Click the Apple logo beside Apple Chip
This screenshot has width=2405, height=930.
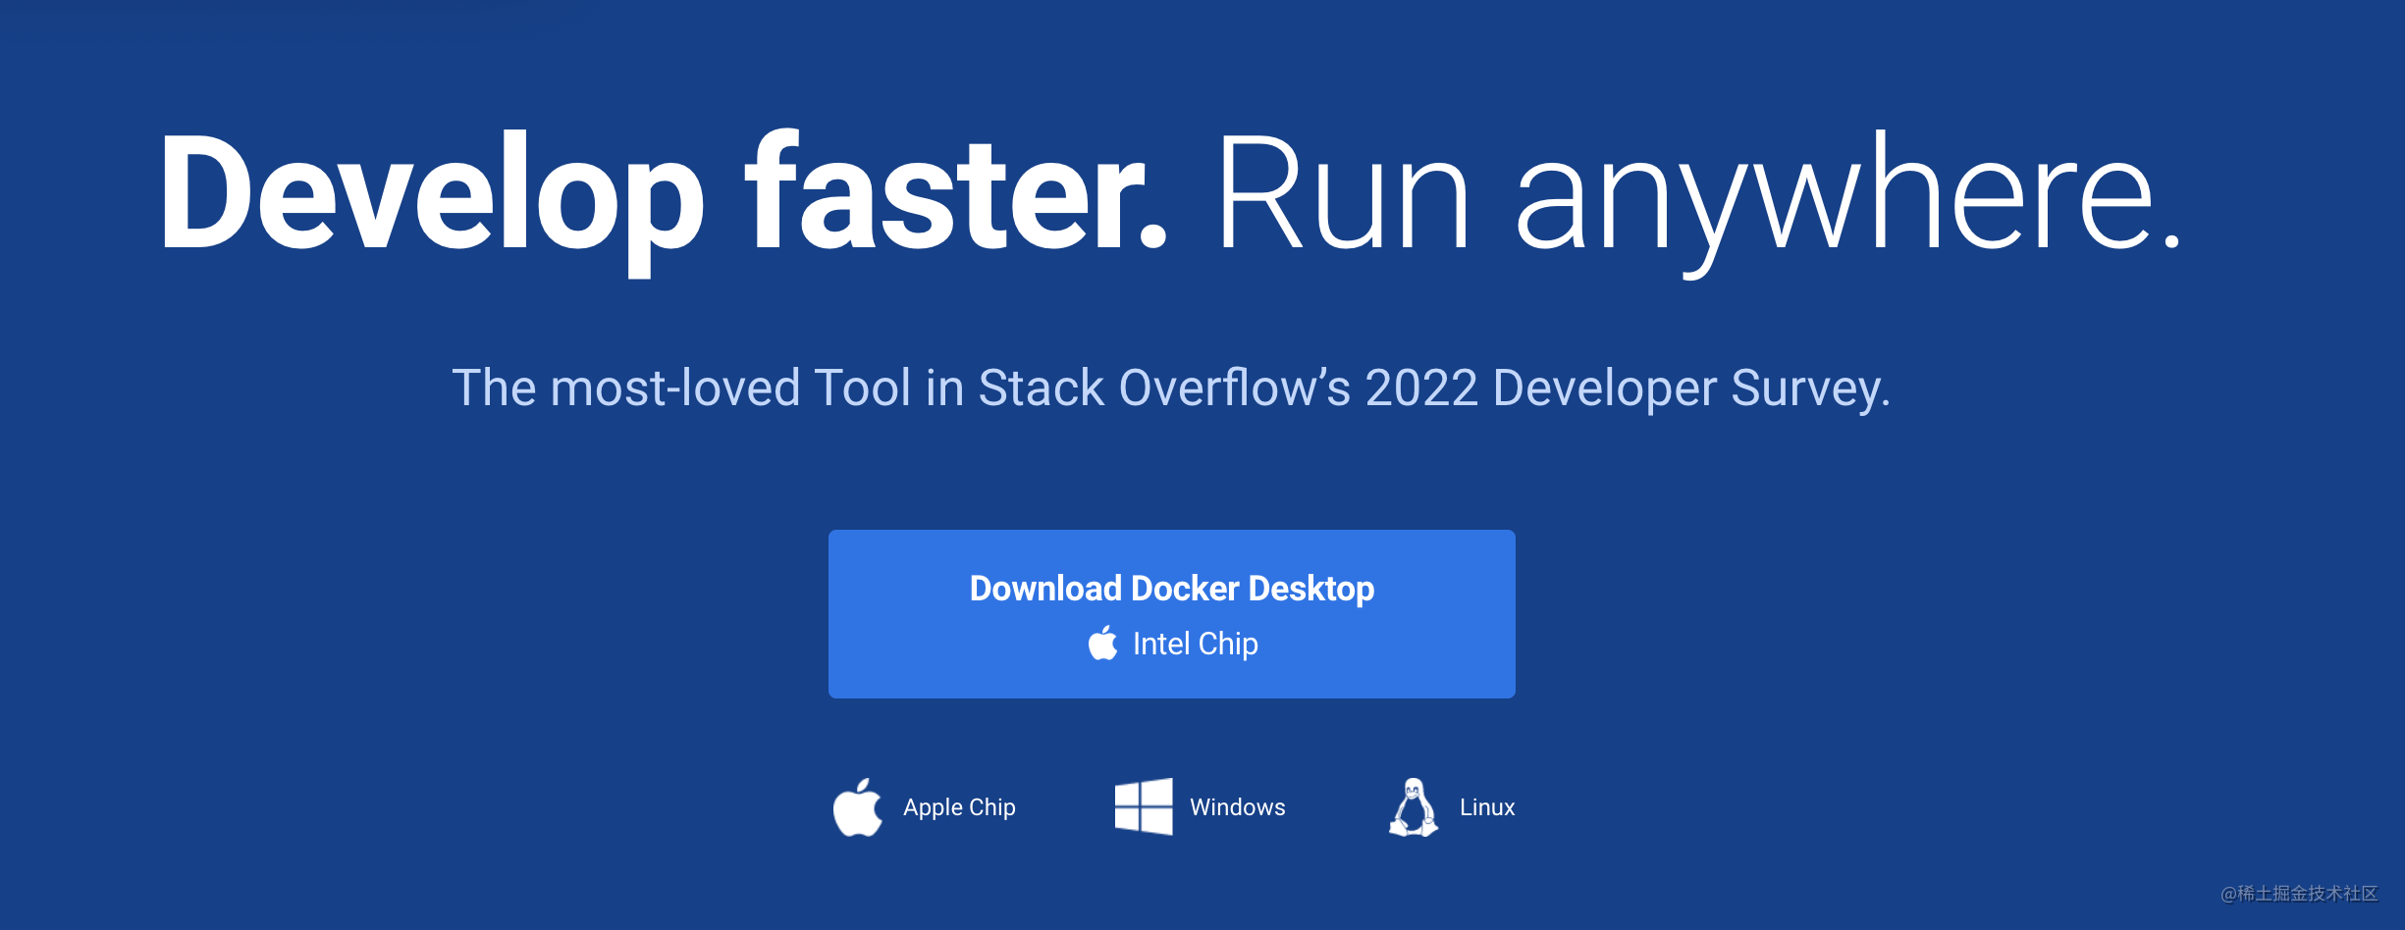pyautogui.click(x=858, y=807)
